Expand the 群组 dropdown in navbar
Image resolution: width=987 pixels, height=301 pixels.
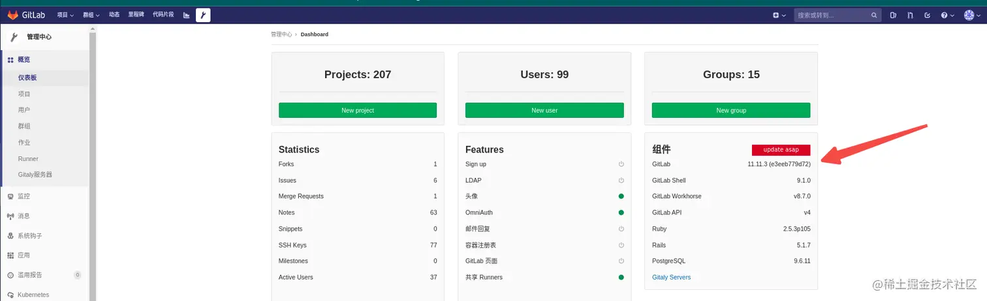pos(91,15)
